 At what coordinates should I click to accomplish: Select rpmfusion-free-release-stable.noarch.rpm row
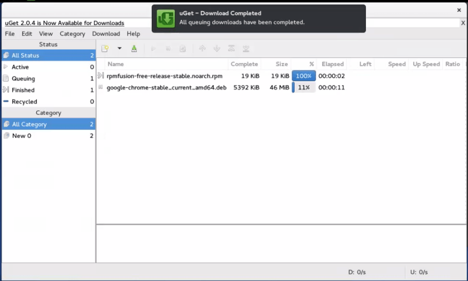click(281, 76)
